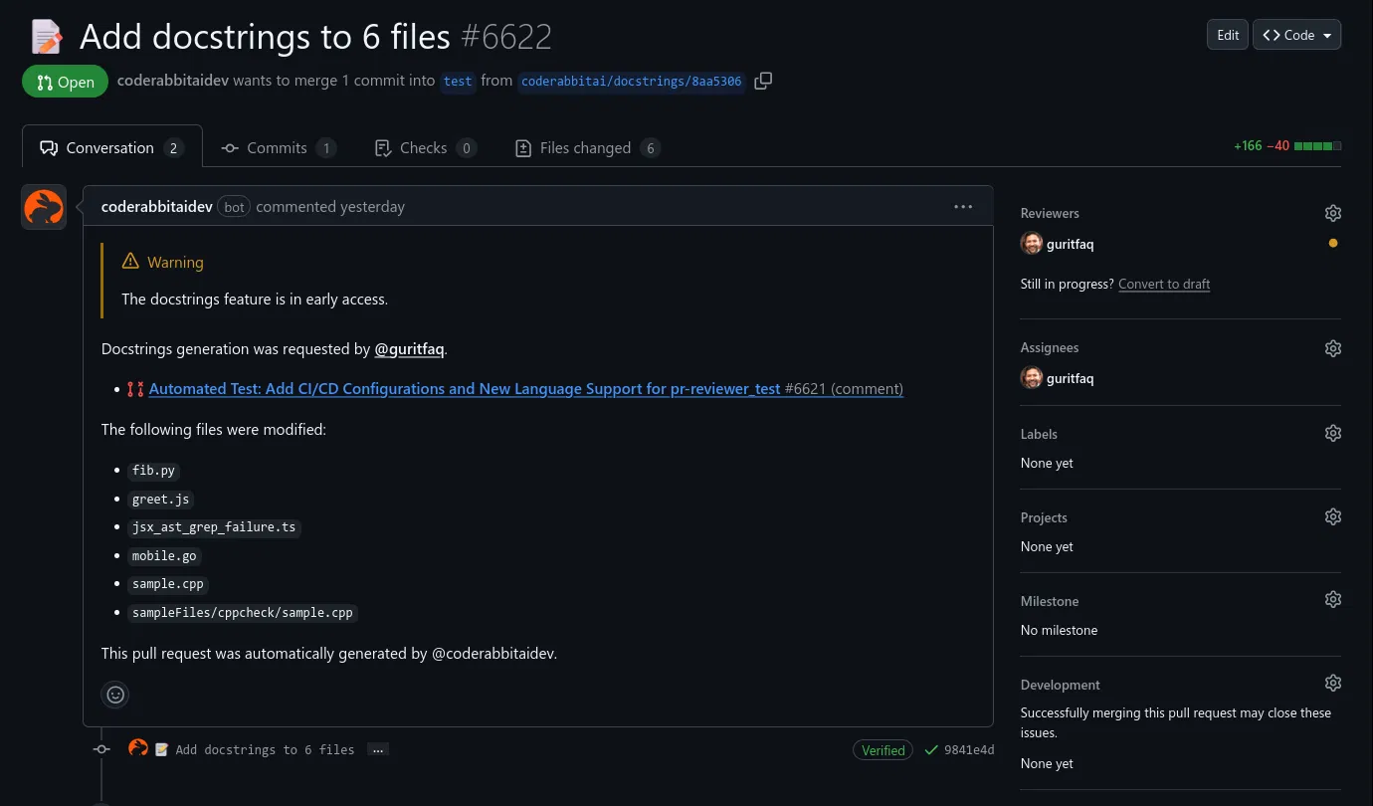Switch to the Commits tab
This screenshot has width=1373, height=806.
[x=277, y=147]
